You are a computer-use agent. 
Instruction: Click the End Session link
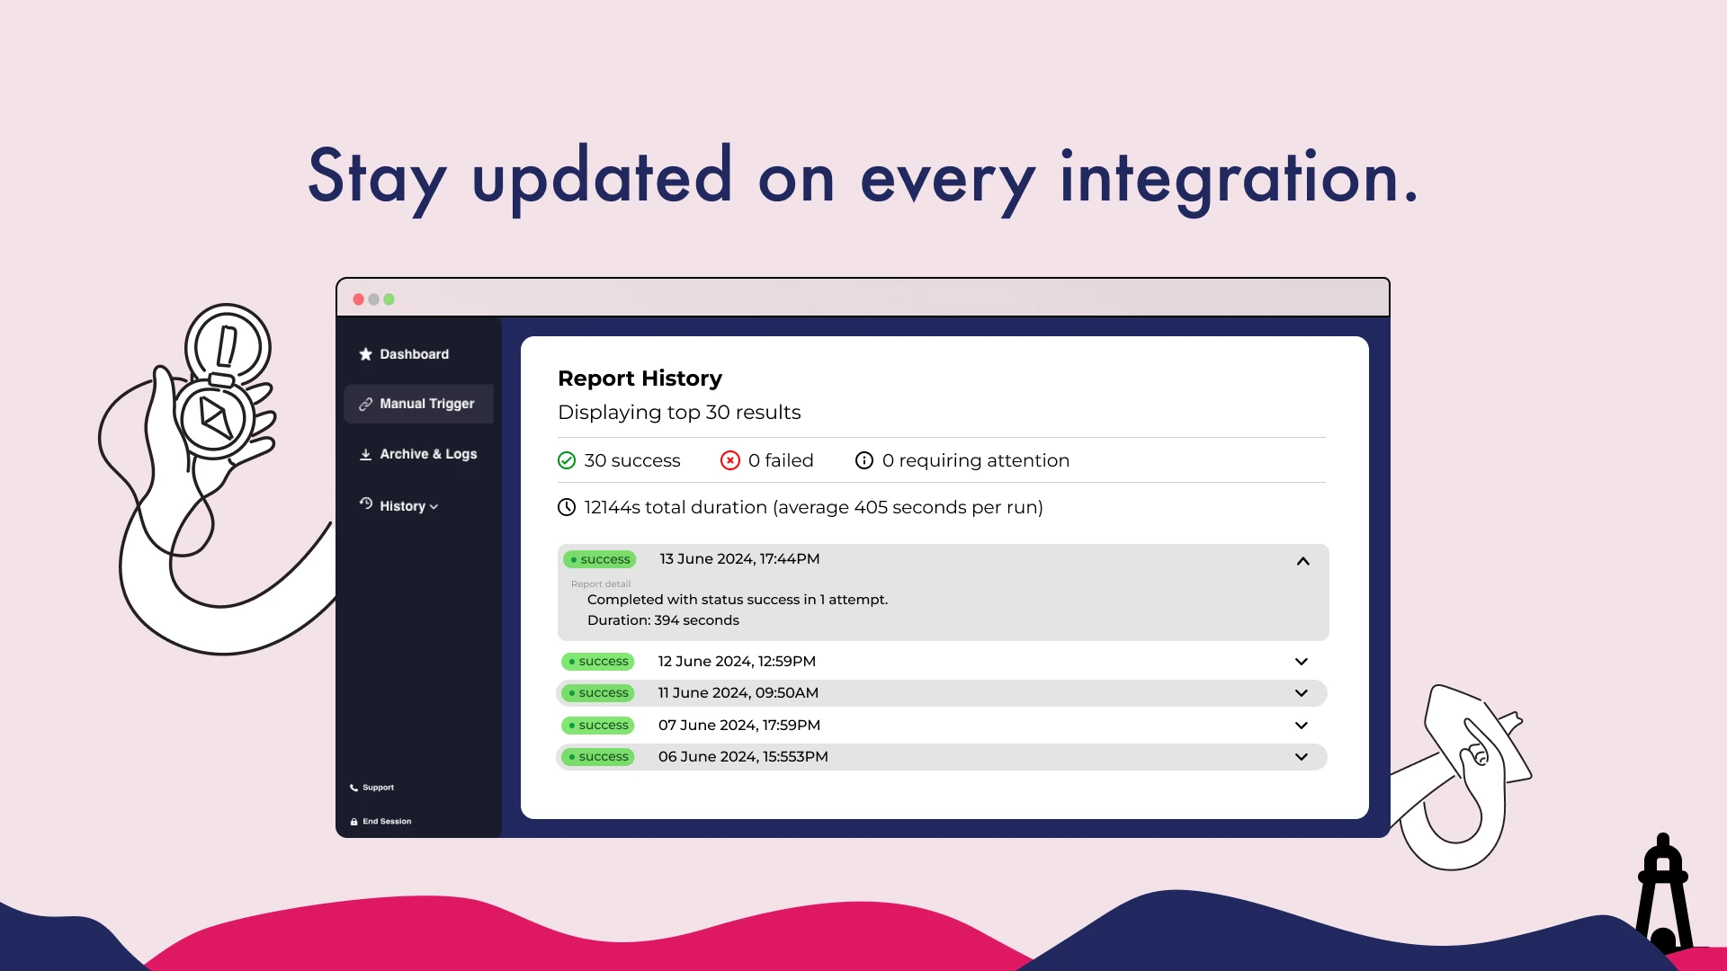coord(387,822)
